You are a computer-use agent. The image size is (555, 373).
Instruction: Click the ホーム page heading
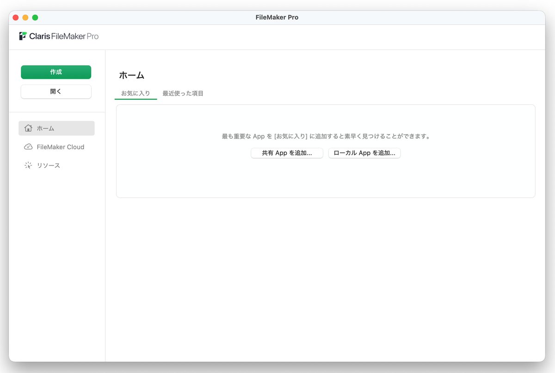click(x=132, y=74)
